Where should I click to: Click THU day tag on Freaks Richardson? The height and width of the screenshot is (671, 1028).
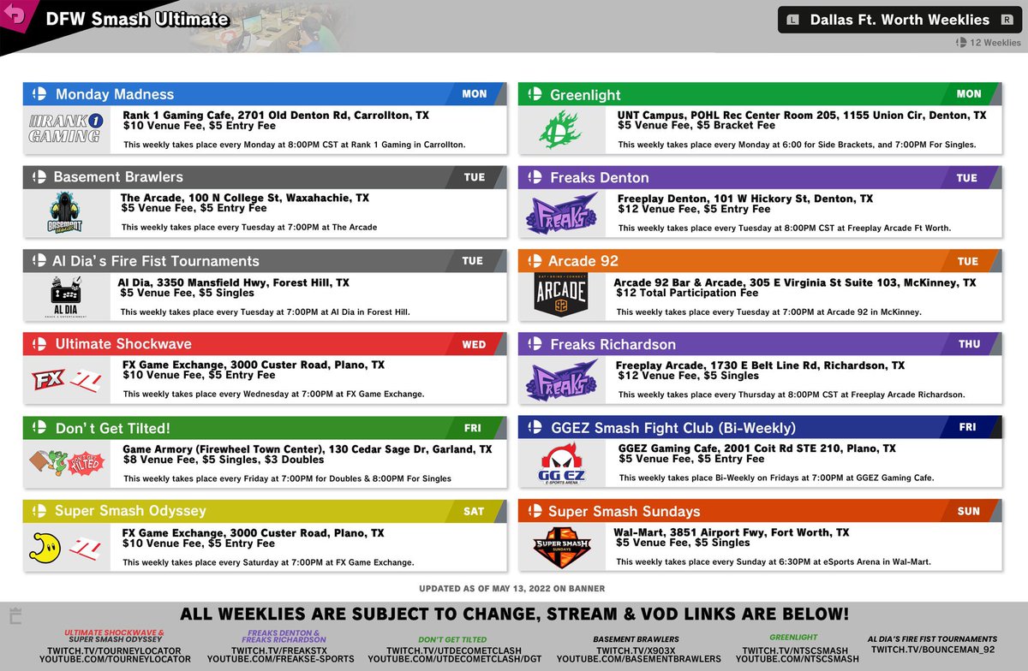pyautogui.click(x=970, y=344)
